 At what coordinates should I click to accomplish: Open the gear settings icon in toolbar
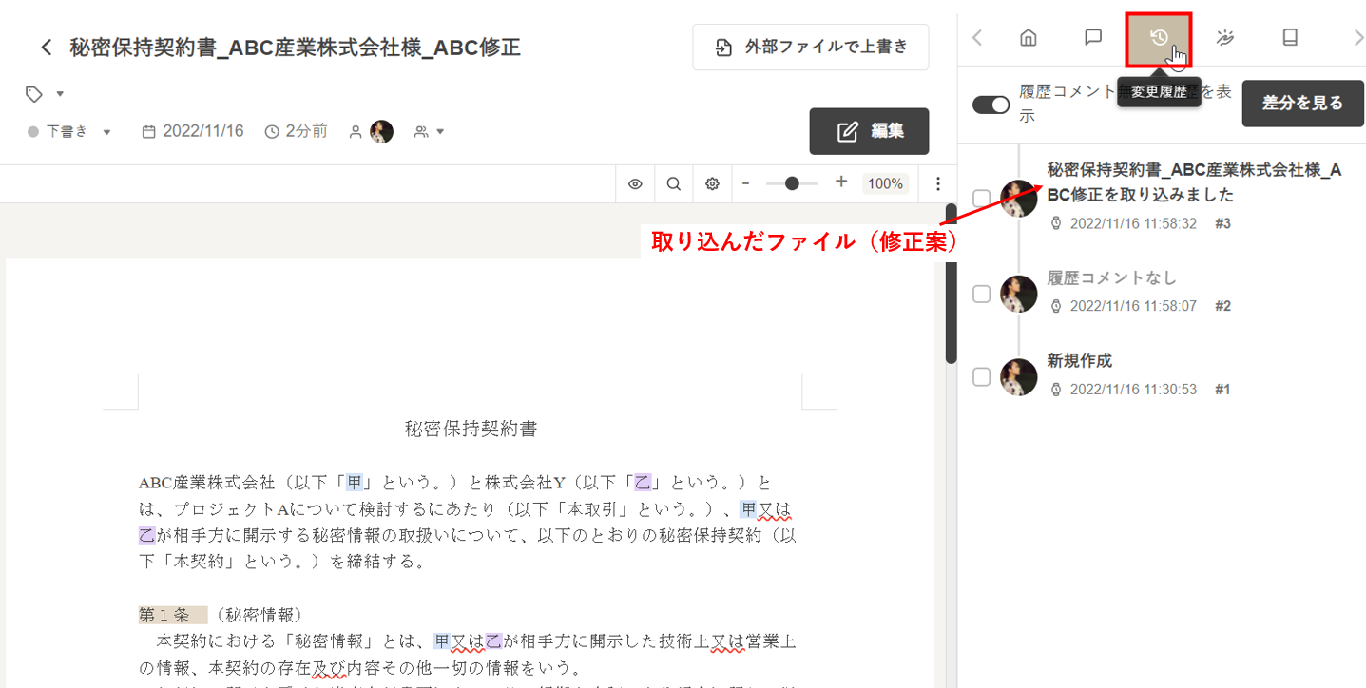tap(712, 184)
